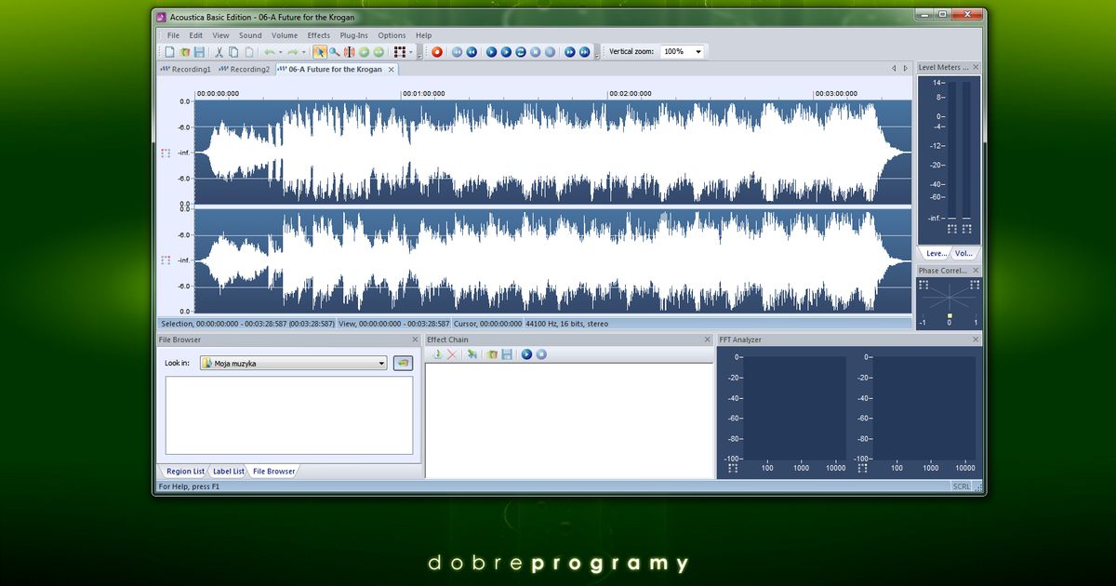The width and height of the screenshot is (1116, 586).
Task: Switch to the Region List tab
Action: (185, 472)
